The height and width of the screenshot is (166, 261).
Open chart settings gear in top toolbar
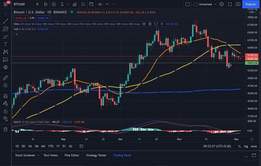click(221, 4)
